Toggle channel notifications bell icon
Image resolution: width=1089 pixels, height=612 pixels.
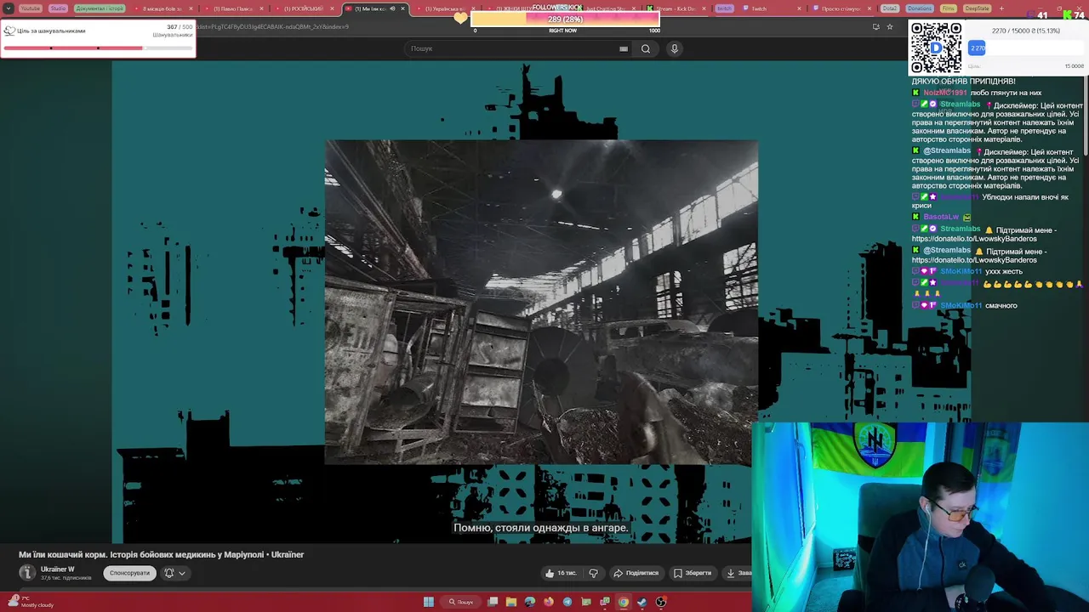(169, 573)
